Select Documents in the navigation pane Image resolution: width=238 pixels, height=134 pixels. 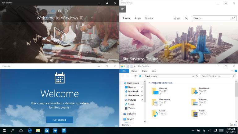(x=133, y=96)
